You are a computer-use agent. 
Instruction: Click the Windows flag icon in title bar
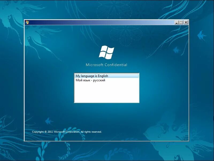pos(27,22)
